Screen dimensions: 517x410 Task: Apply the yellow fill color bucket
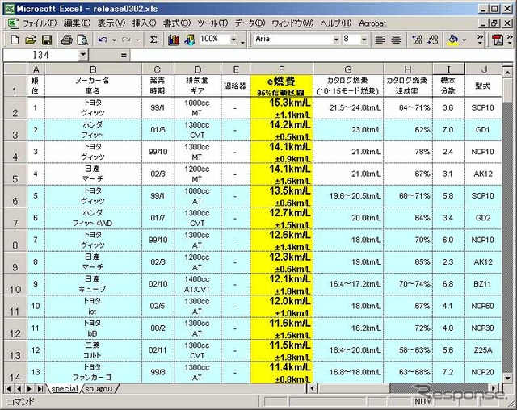tap(452, 40)
